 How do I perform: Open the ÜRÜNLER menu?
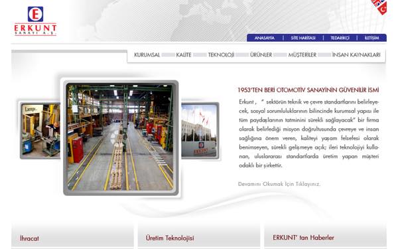[261, 55]
